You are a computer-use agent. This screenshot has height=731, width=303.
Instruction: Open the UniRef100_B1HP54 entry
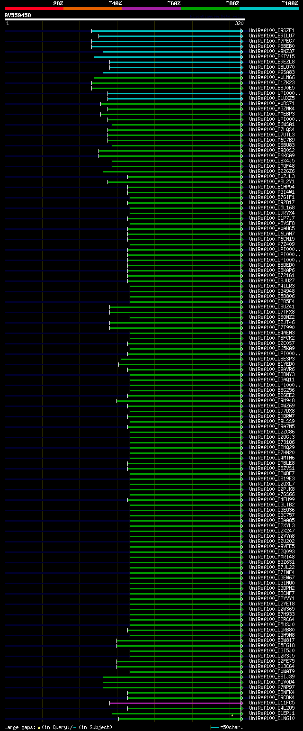click(272, 187)
